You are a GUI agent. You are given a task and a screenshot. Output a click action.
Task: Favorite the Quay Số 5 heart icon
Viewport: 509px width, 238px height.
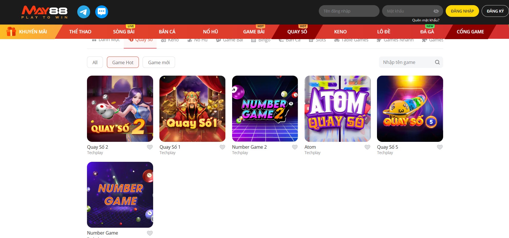[x=440, y=147]
